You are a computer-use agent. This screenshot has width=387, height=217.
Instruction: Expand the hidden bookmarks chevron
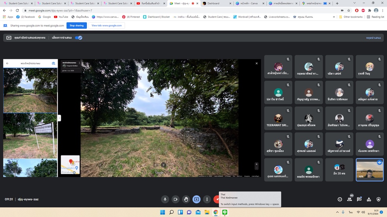(x=334, y=17)
